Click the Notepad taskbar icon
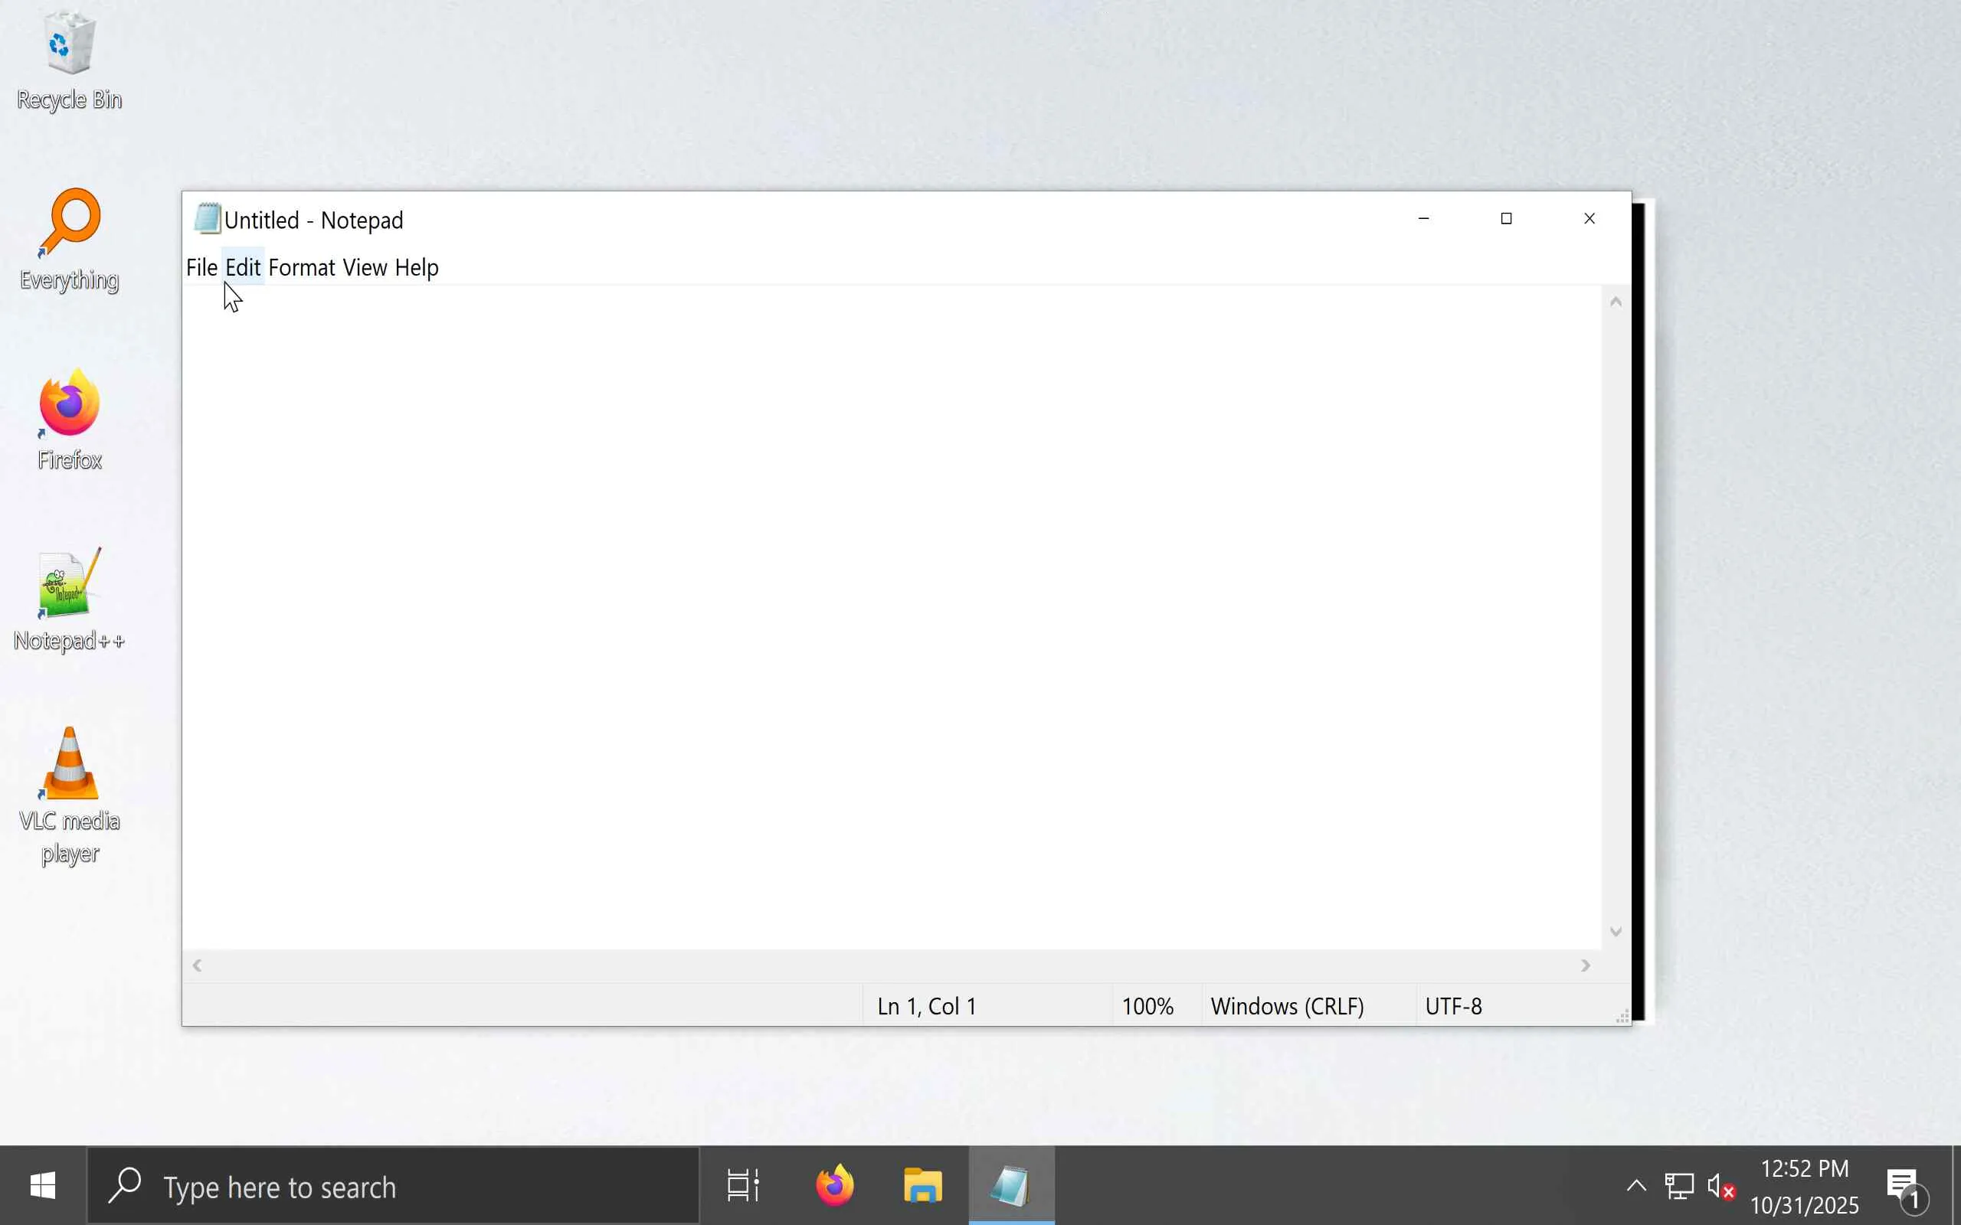Screen dimensions: 1961x1225 click(1011, 1186)
